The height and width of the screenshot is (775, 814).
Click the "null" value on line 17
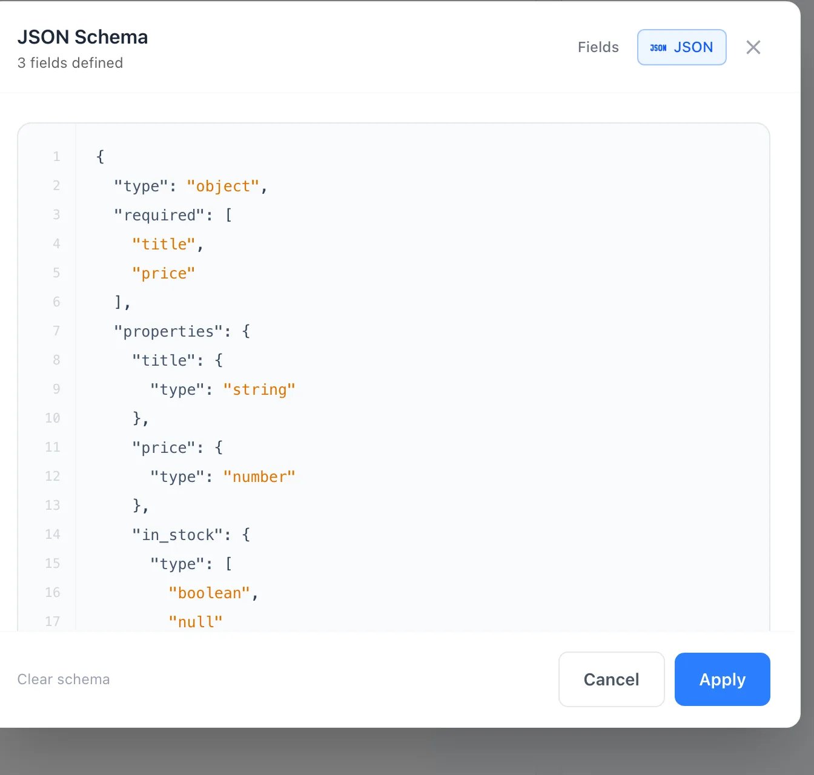tap(196, 622)
